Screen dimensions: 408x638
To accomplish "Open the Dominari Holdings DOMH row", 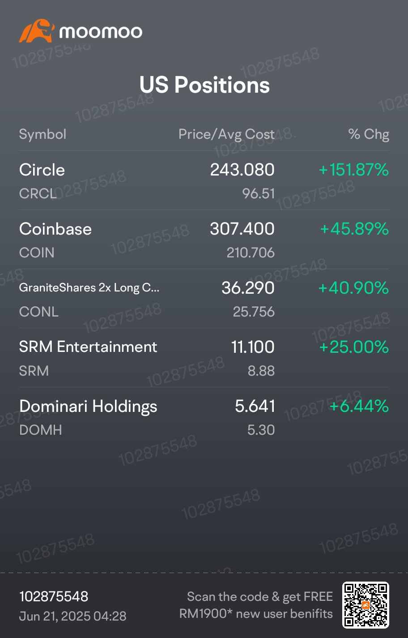I will pos(204,417).
